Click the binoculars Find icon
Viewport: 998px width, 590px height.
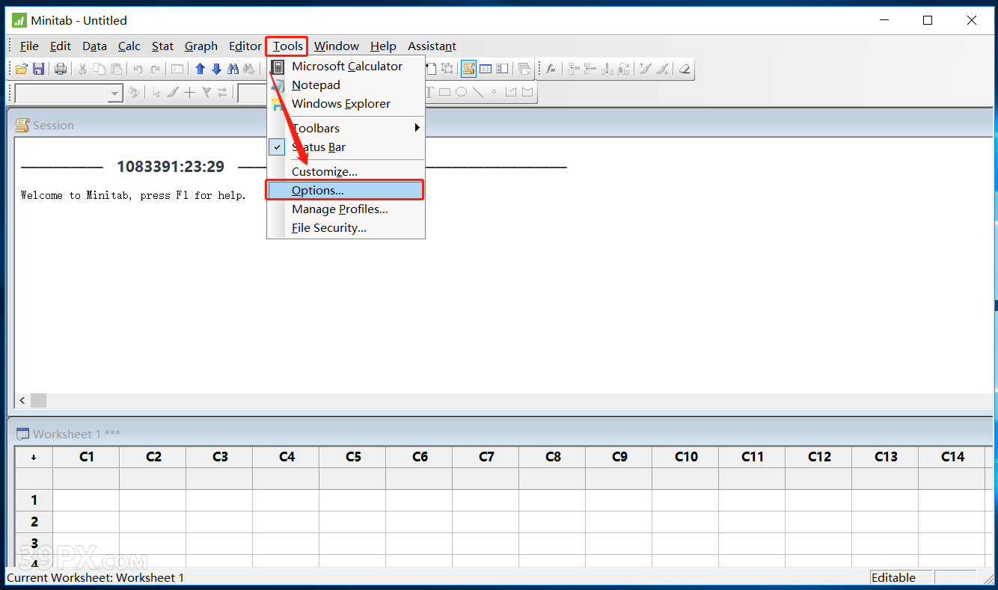(x=233, y=69)
